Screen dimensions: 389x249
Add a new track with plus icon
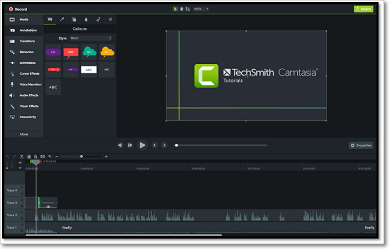point(20,162)
